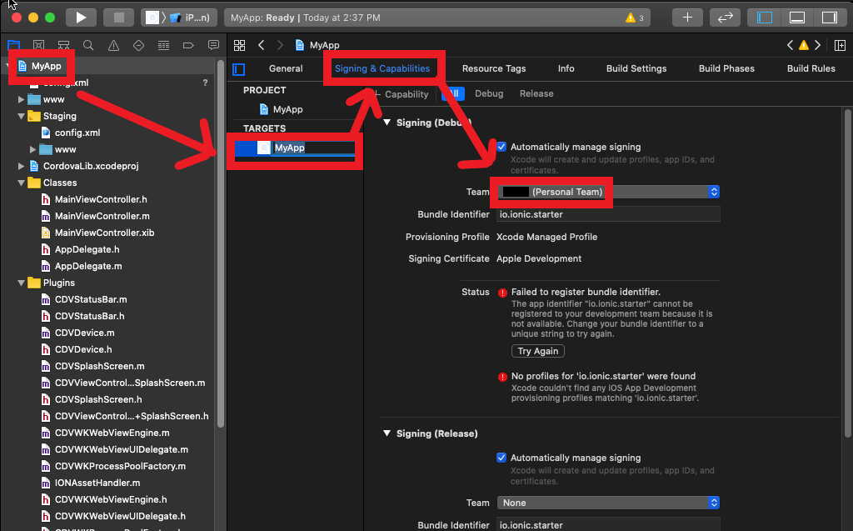Go back in editor history

coord(262,45)
